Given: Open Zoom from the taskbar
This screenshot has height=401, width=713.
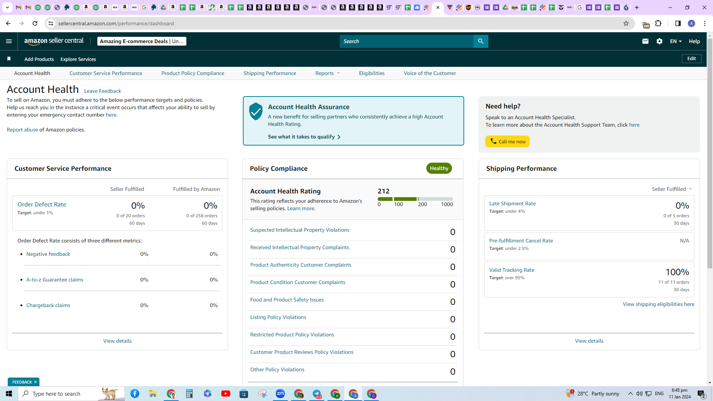Looking at the screenshot, I should [280, 394].
